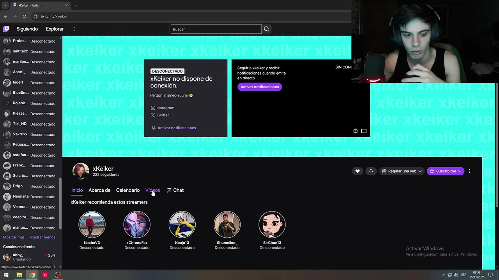This screenshot has height=280, width=499.
Task: Open xChronoFox recommended streamer avatar
Action: 137,224
